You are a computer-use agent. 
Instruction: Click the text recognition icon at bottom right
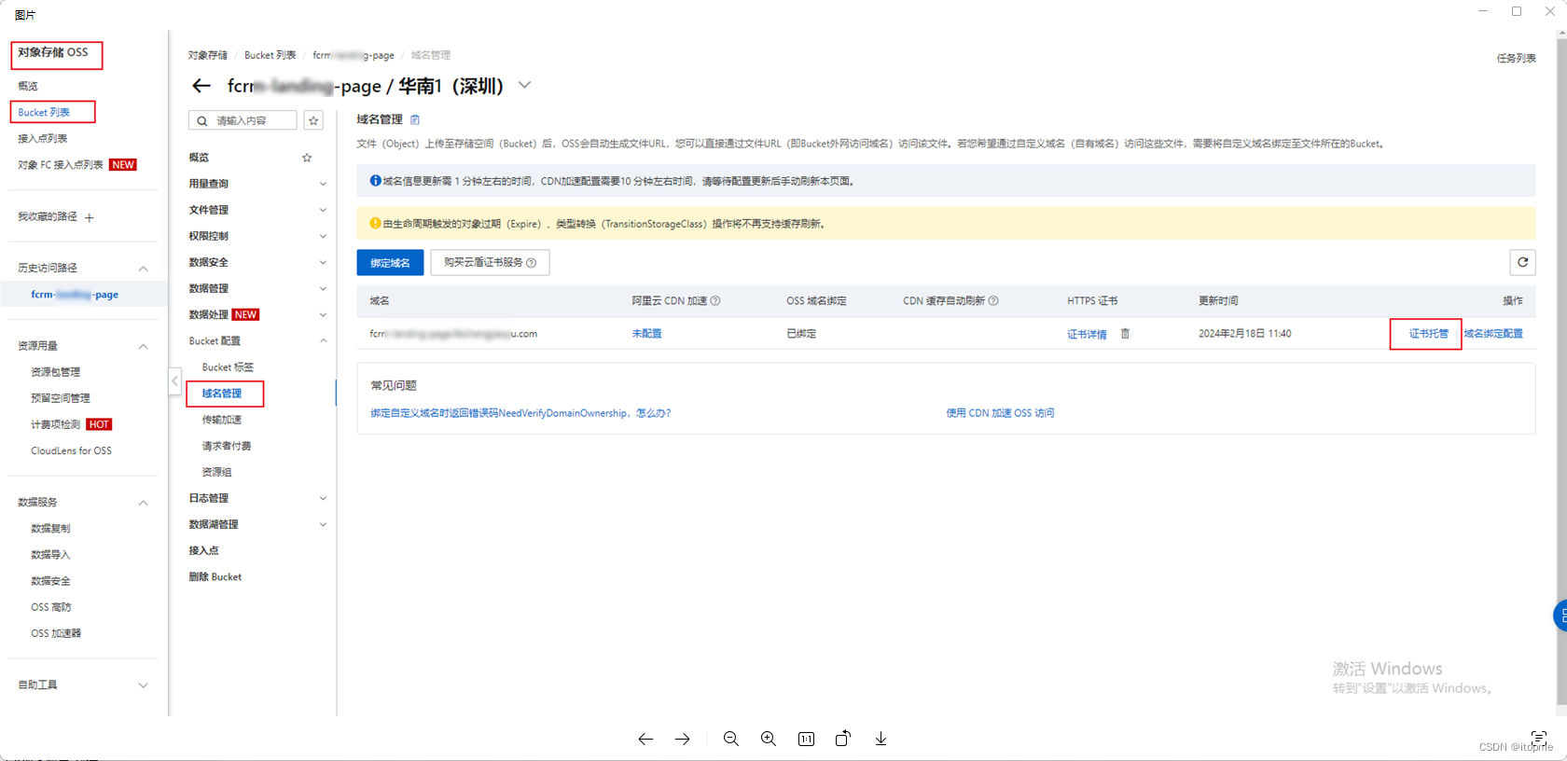(1539, 737)
